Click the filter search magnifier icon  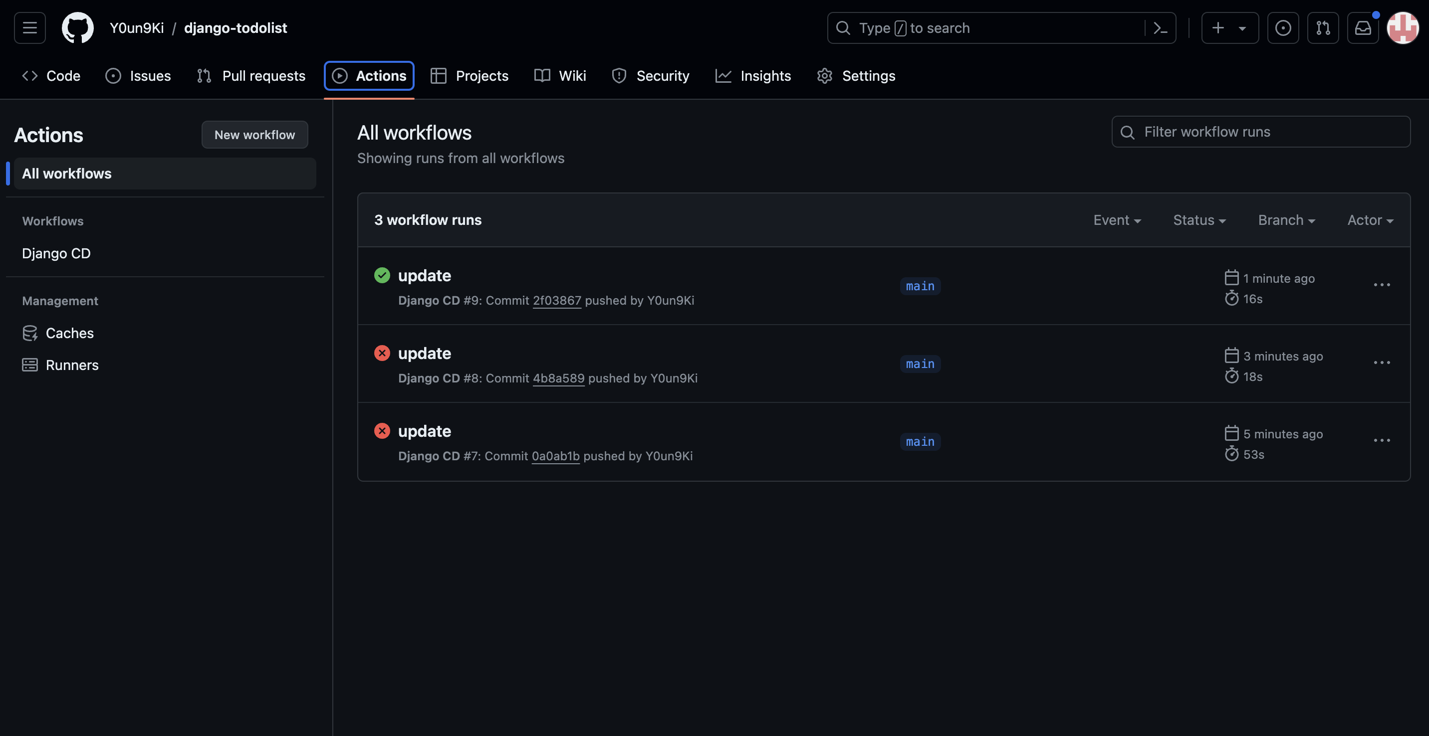click(x=1127, y=132)
